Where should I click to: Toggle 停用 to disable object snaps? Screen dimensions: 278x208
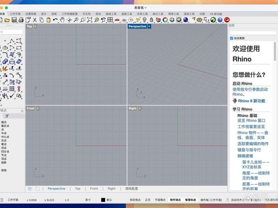[4, 170]
